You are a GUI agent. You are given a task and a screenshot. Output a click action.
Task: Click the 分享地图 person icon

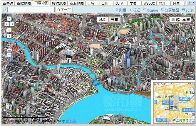click(x=162, y=9)
